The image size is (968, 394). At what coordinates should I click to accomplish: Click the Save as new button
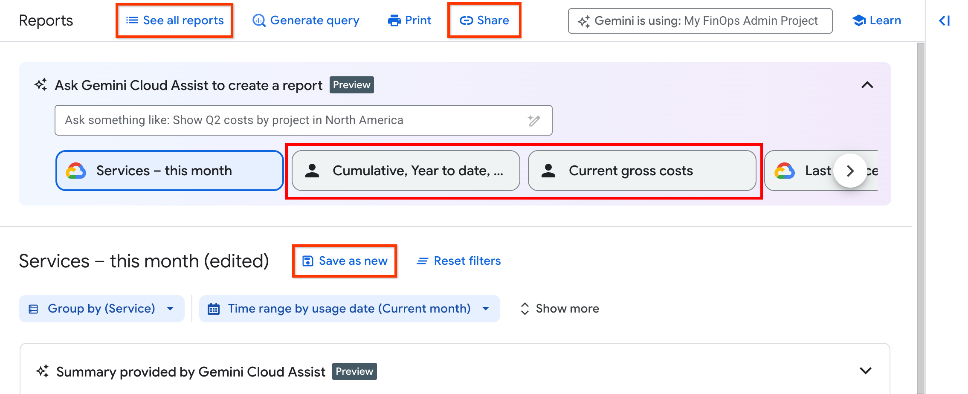click(345, 261)
